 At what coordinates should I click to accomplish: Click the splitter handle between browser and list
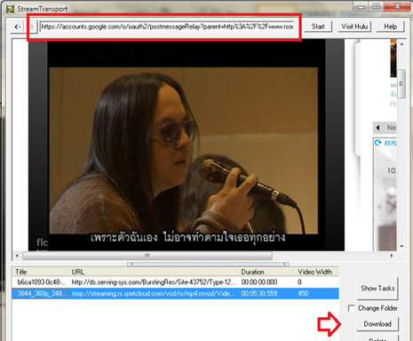click(208, 264)
